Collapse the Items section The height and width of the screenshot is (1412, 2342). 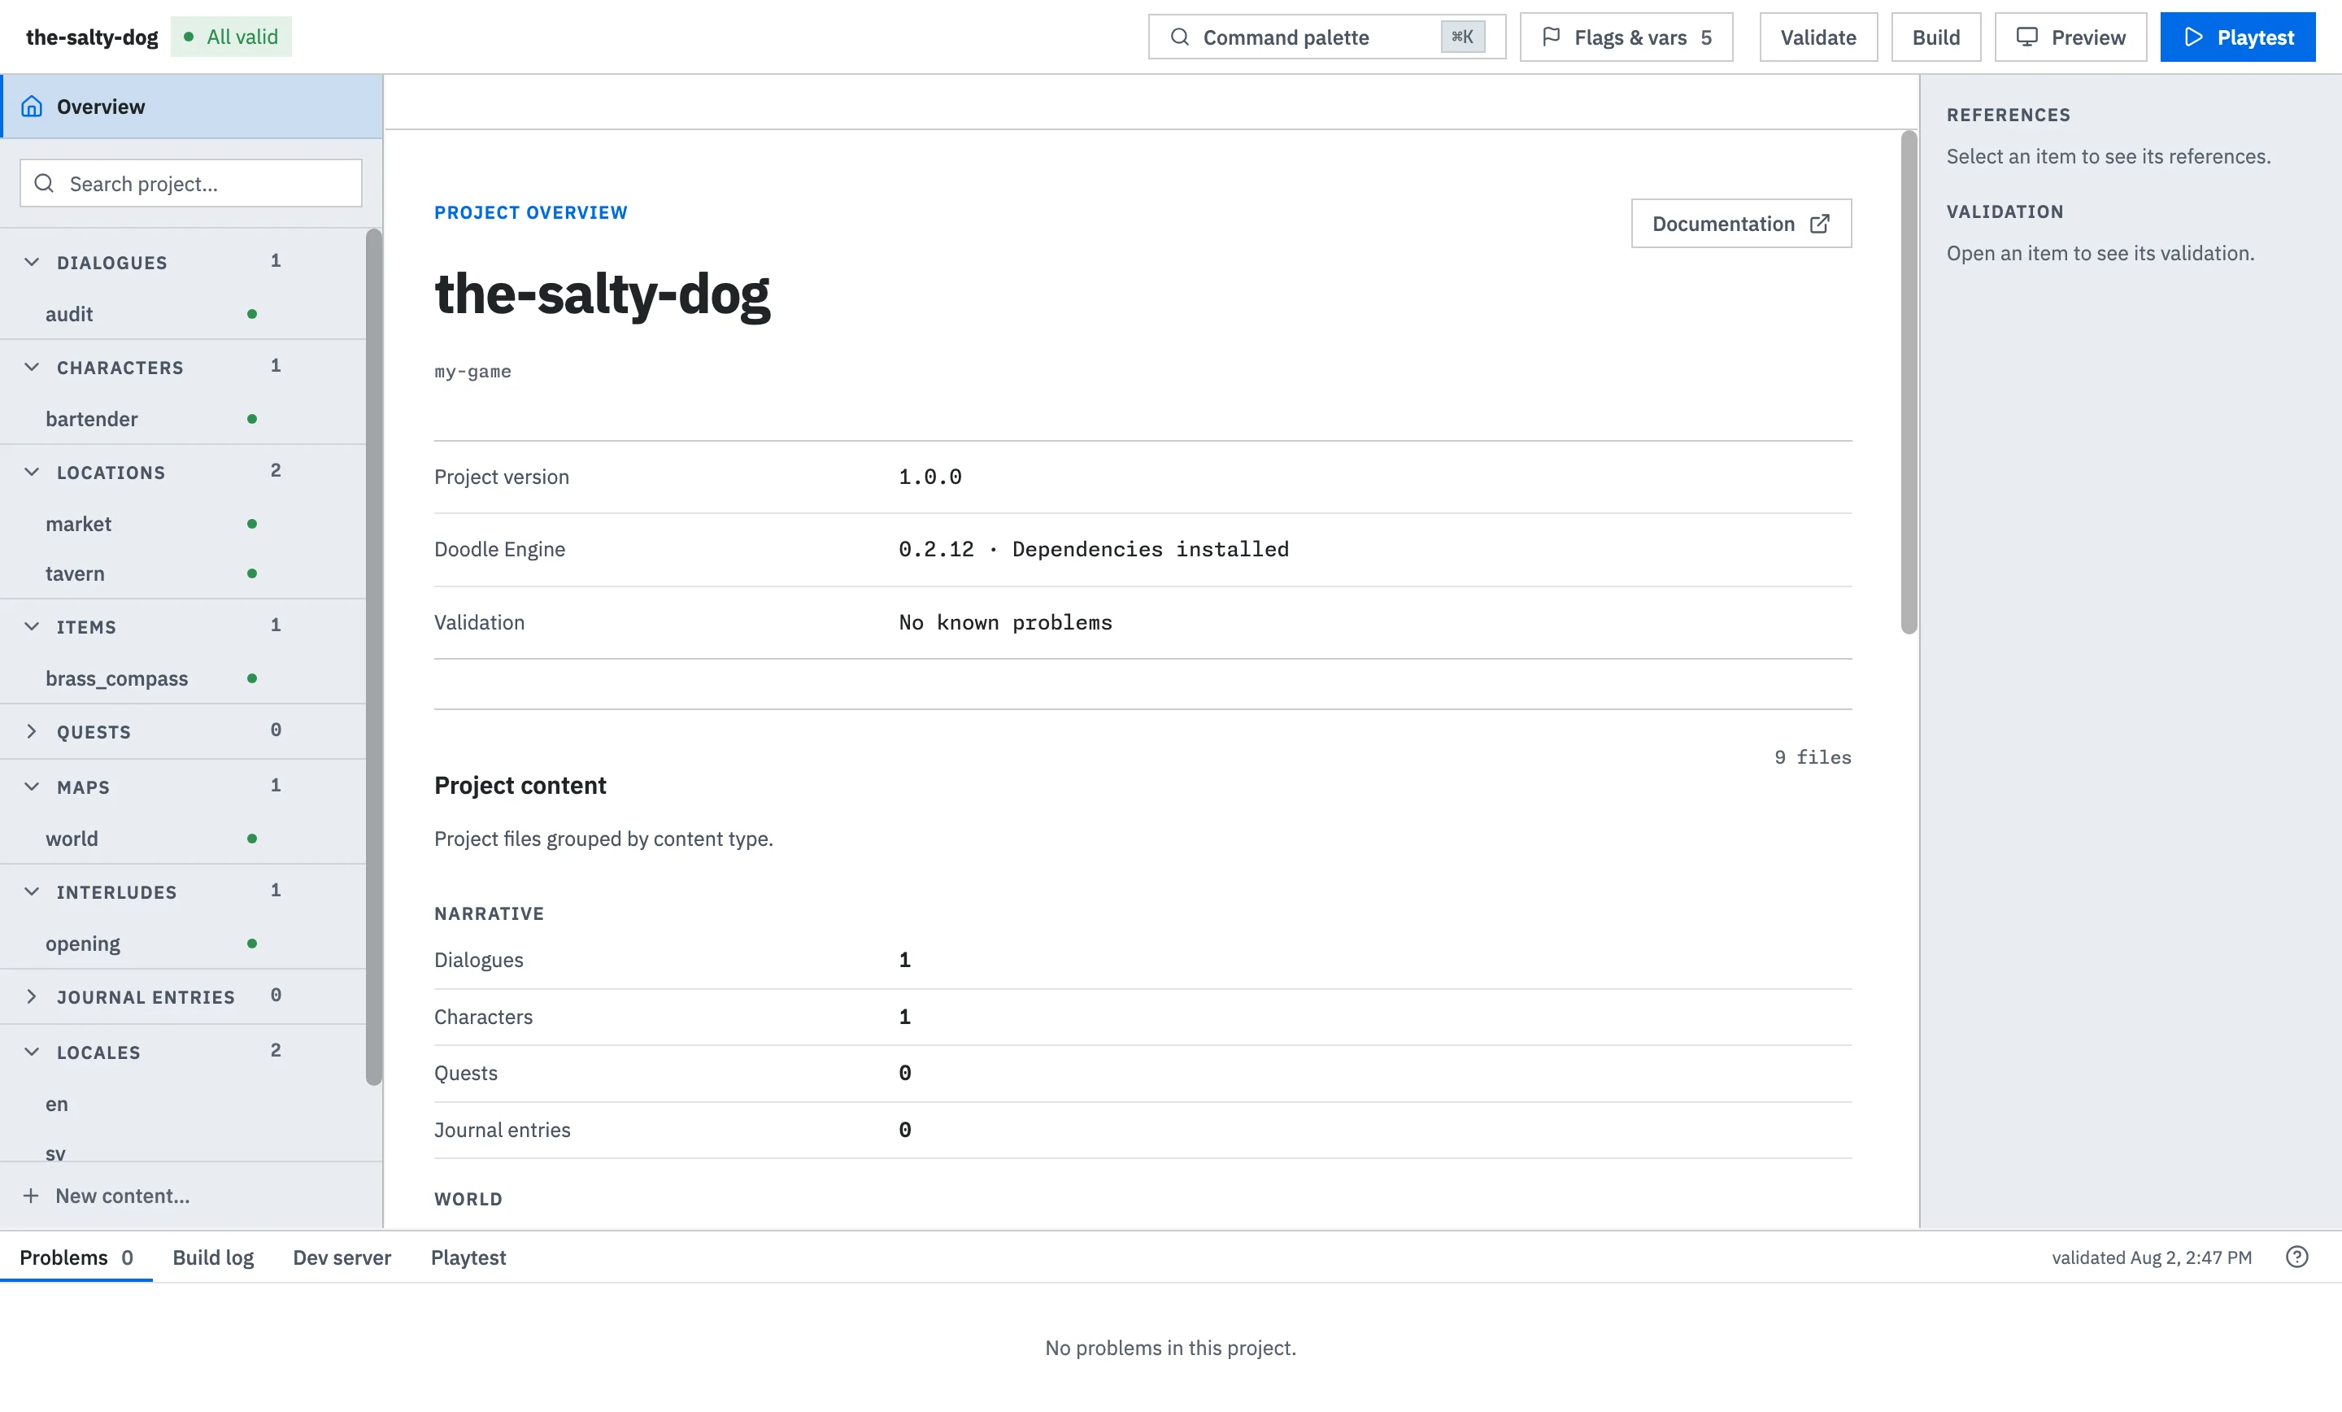[x=32, y=626]
